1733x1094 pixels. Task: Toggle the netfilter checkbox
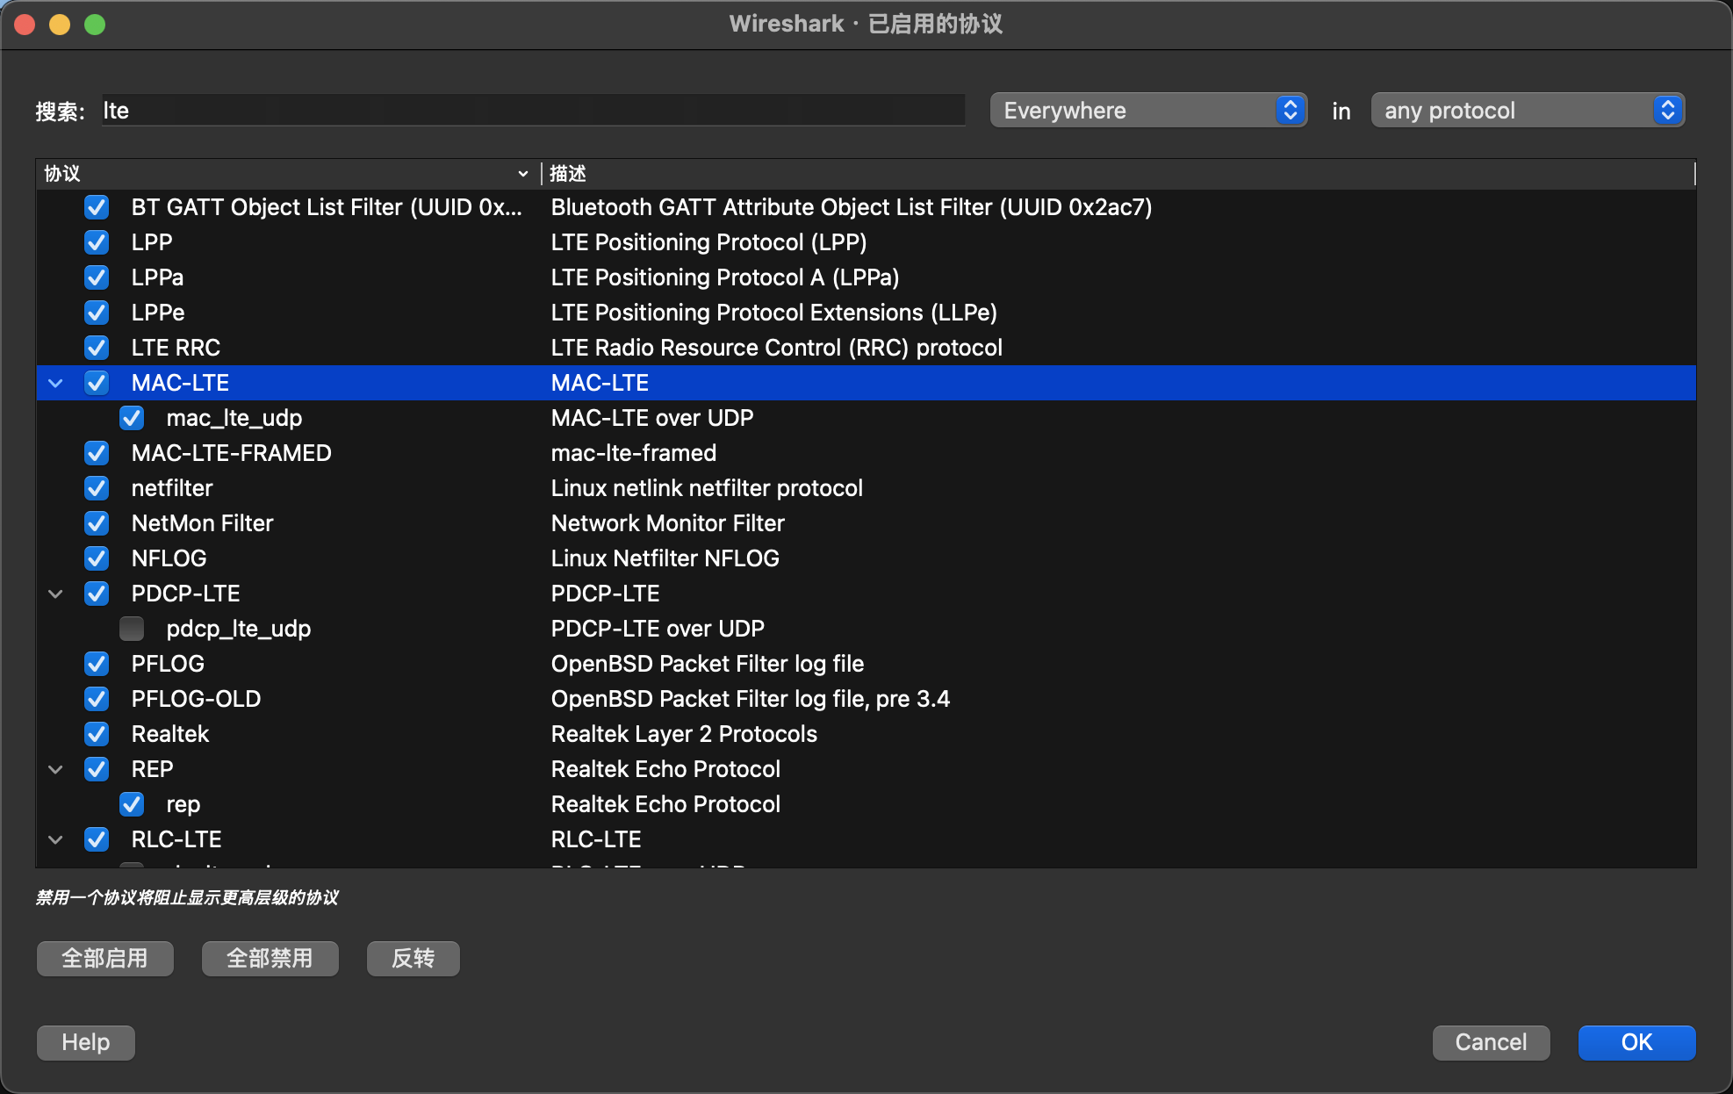point(97,488)
